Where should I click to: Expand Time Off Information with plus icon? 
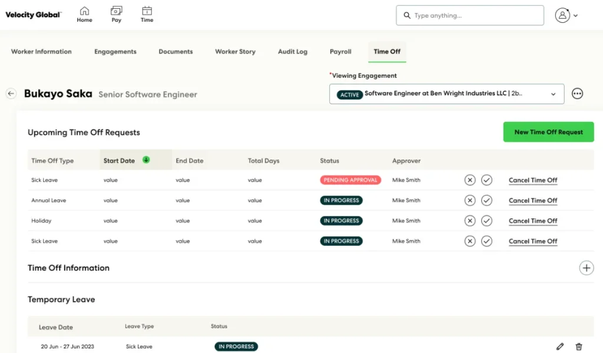coord(586,268)
